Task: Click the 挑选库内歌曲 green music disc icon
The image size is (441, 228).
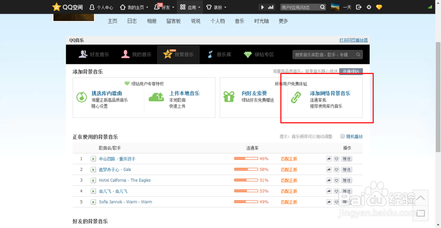Action: (x=82, y=97)
